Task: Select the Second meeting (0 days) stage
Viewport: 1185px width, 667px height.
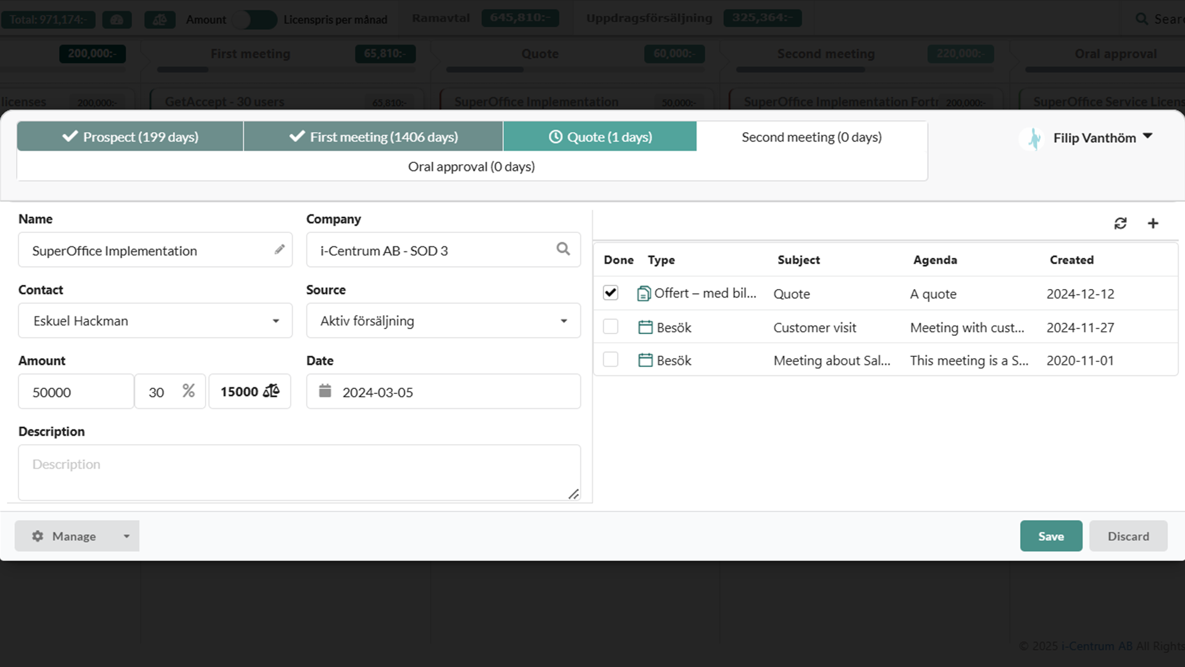Action: (x=811, y=136)
